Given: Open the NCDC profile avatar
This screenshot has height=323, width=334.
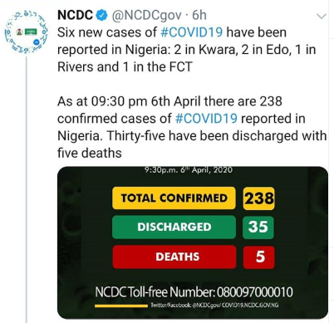Looking at the screenshot, I should pyautogui.click(x=27, y=32).
